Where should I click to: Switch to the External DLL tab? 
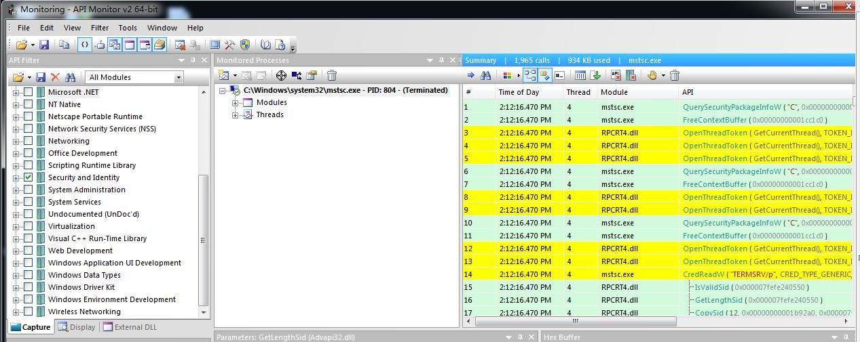tap(130, 327)
